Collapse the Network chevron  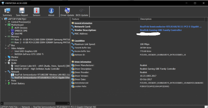(6, 72)
